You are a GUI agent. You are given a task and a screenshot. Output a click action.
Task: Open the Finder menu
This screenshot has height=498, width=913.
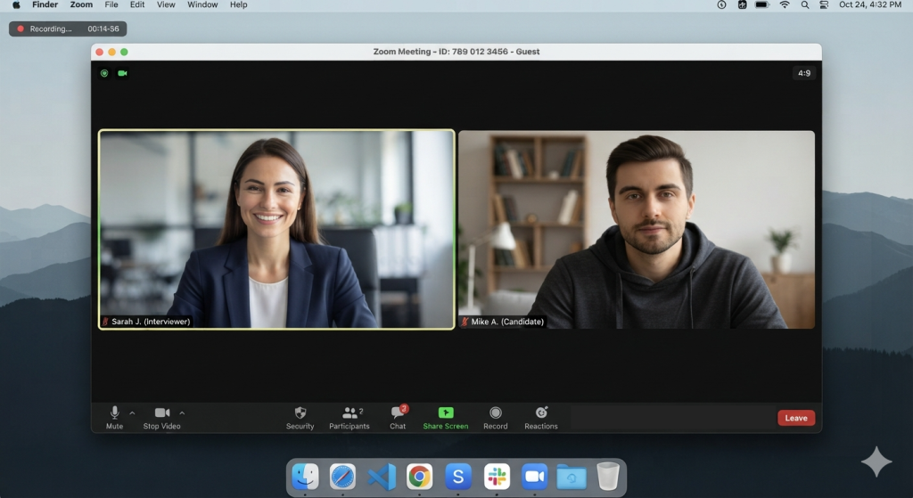point(45,4)
